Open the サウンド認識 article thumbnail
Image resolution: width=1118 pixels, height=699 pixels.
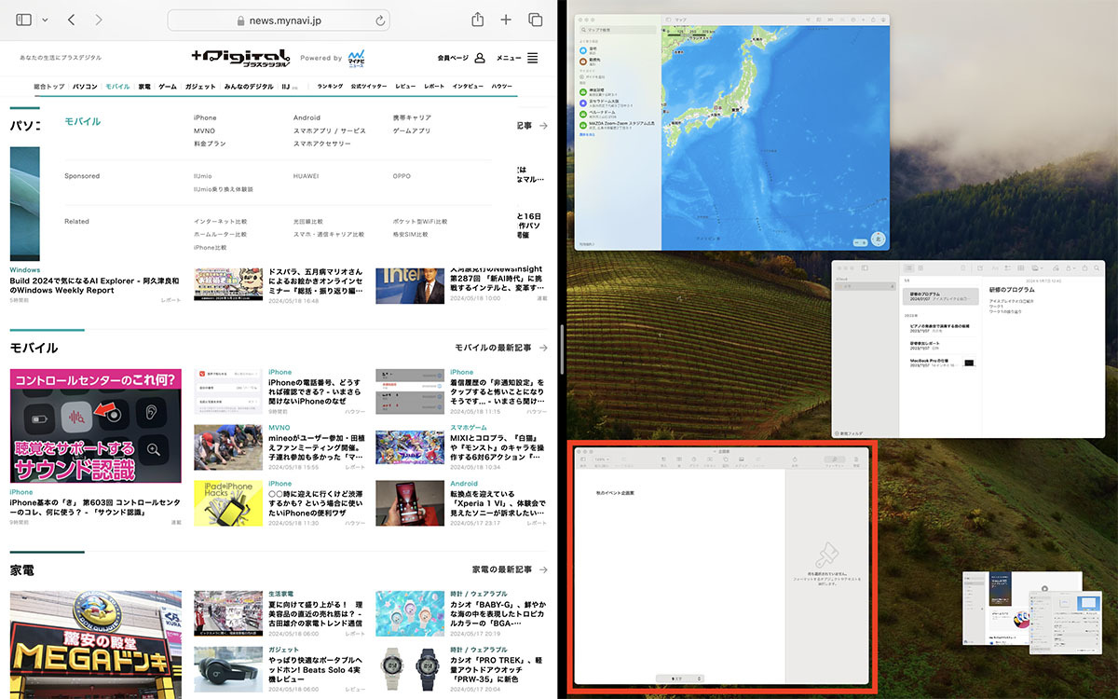pos(96,426)
